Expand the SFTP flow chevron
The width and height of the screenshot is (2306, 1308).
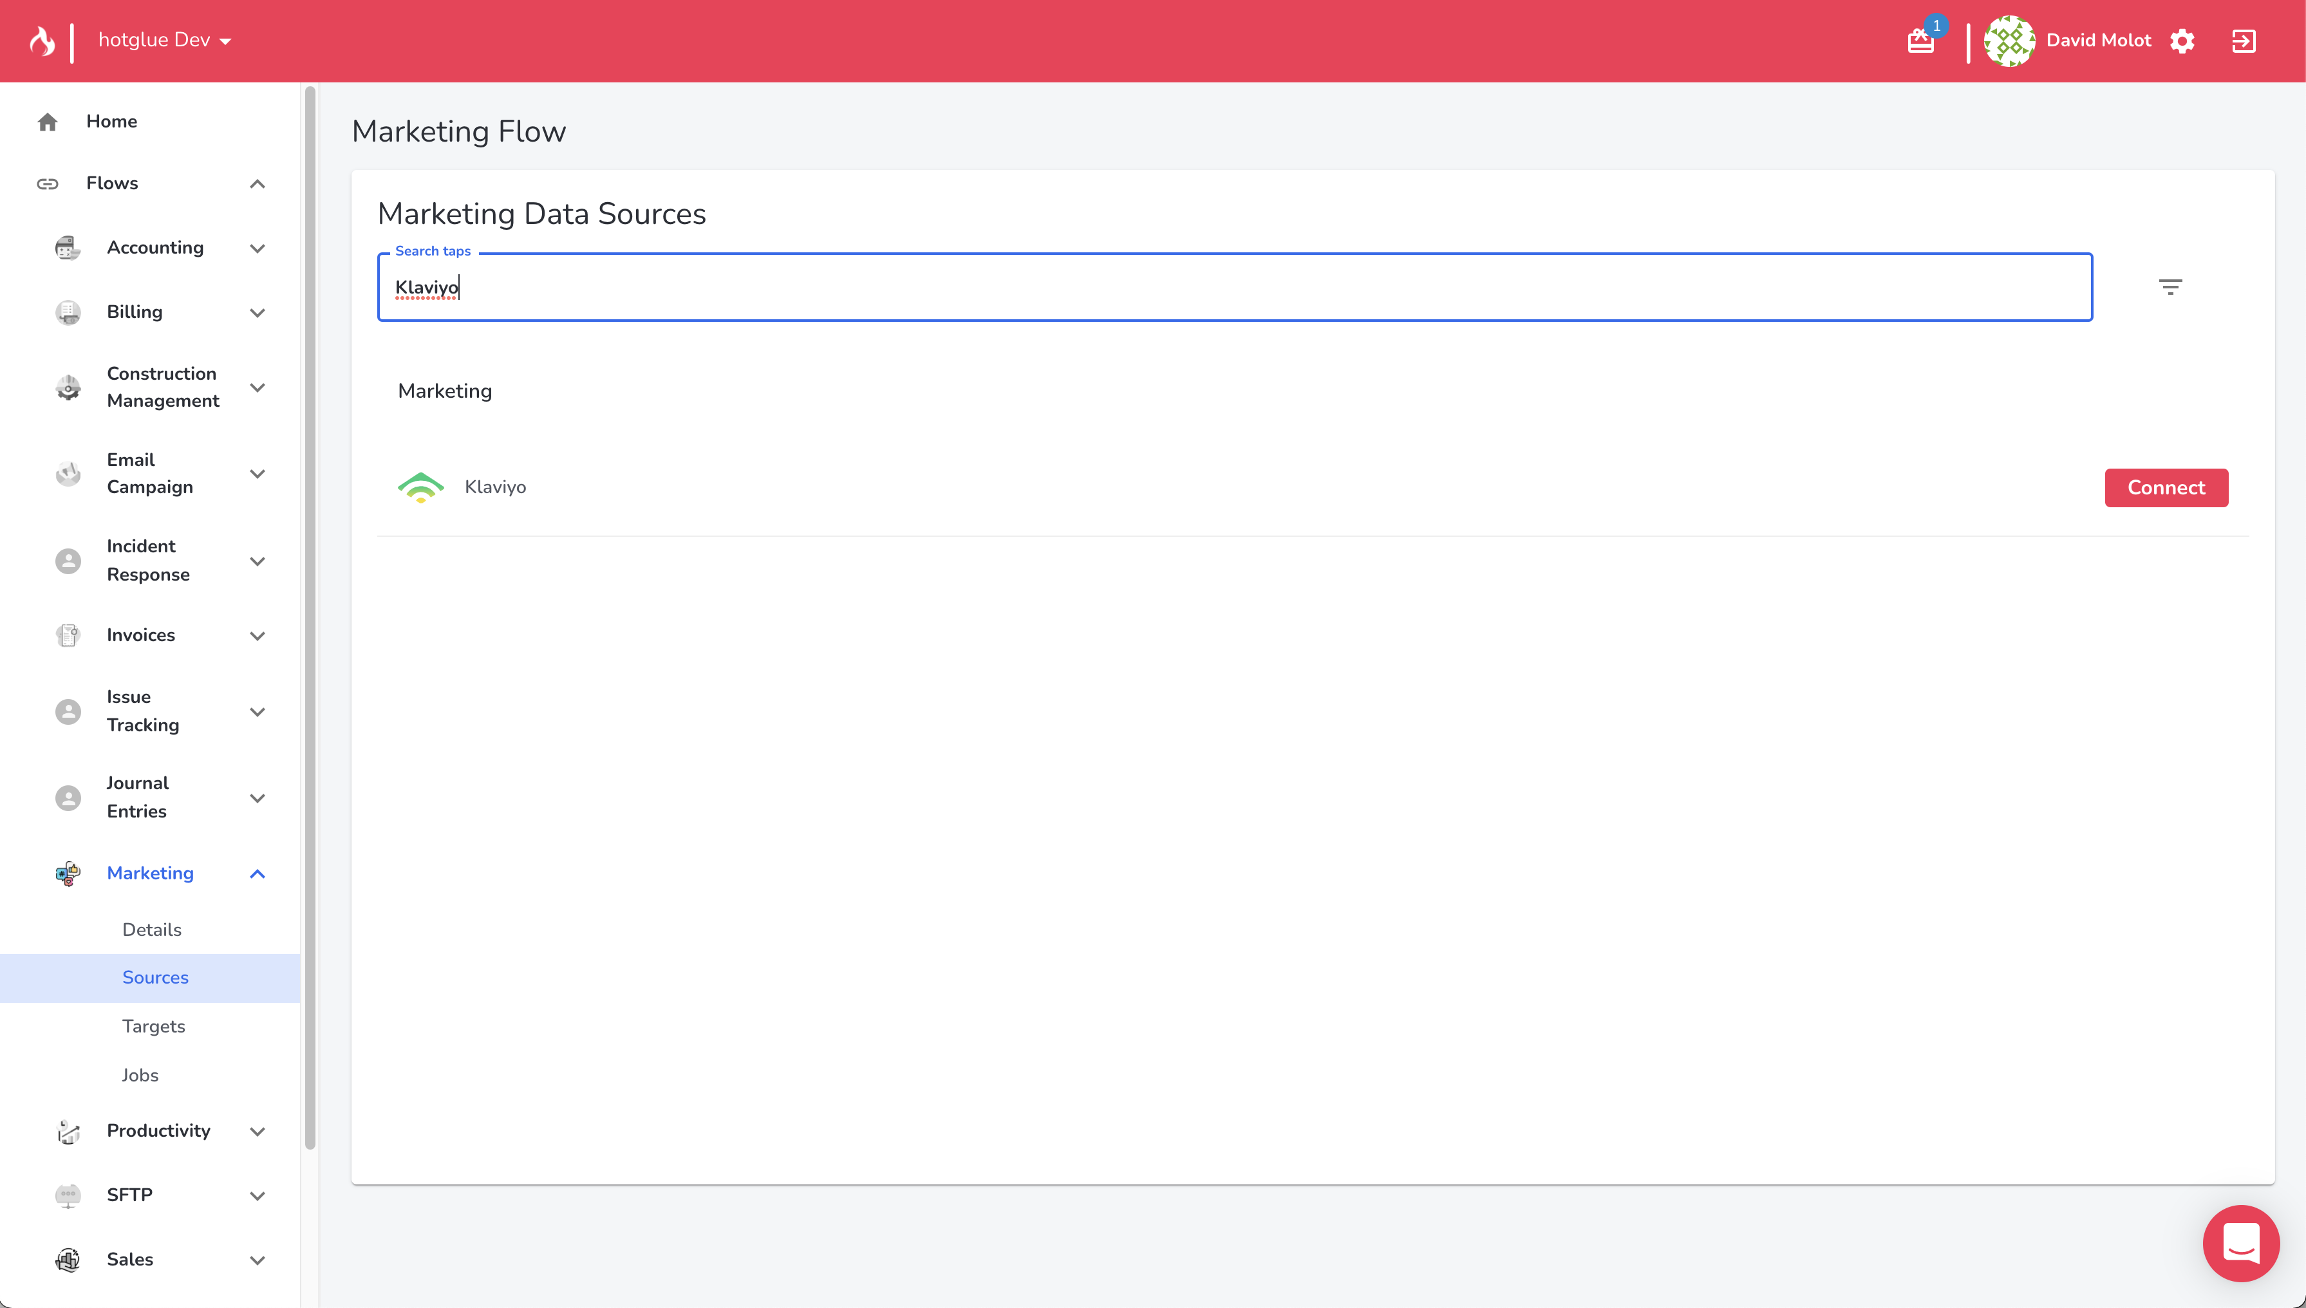coord(257,1196)
